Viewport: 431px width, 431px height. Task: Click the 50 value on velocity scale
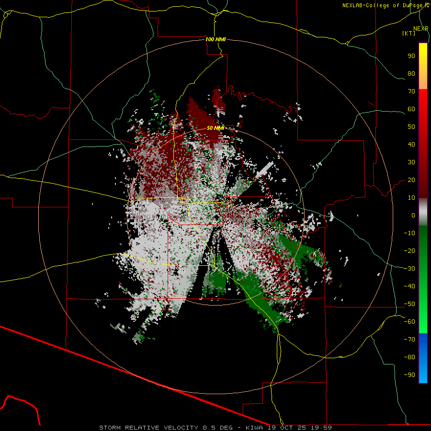411,127
